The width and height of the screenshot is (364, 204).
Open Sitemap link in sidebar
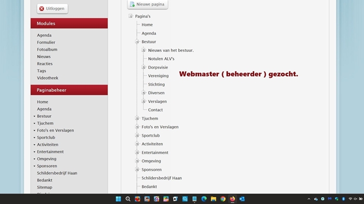pos(45,187)
